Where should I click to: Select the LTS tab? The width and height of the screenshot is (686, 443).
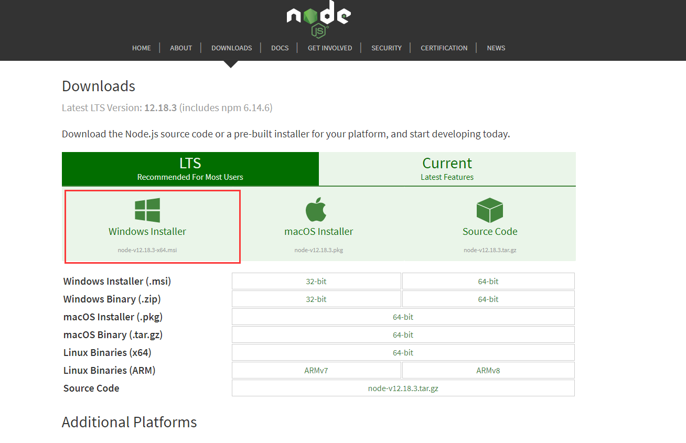pos(190,169)
